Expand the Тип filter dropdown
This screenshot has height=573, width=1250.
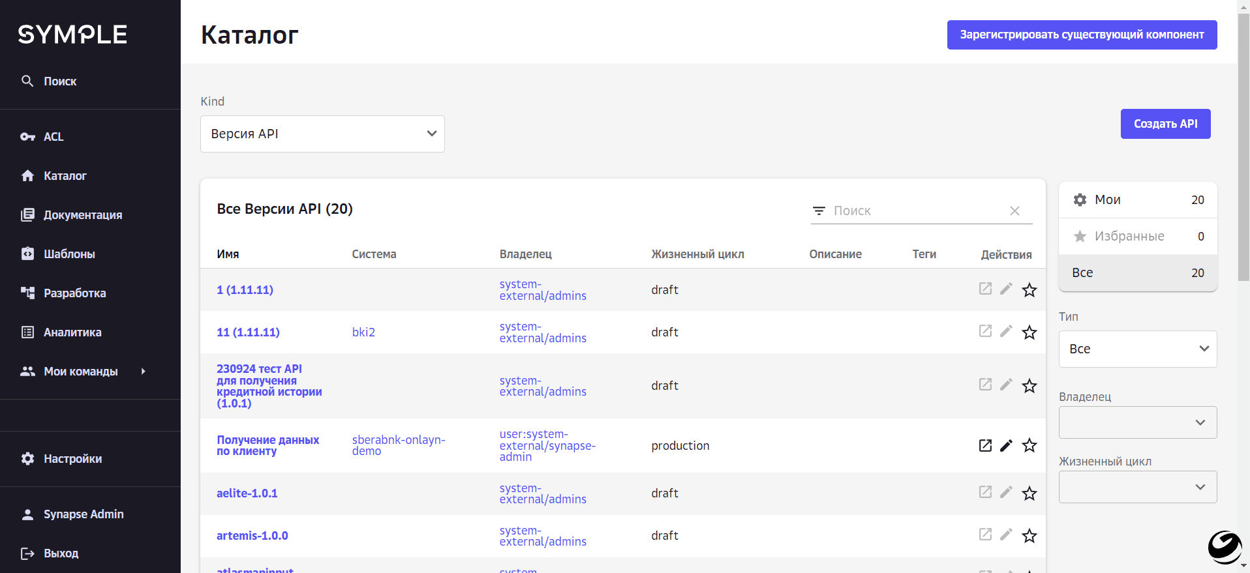[x=1137, y=349]
